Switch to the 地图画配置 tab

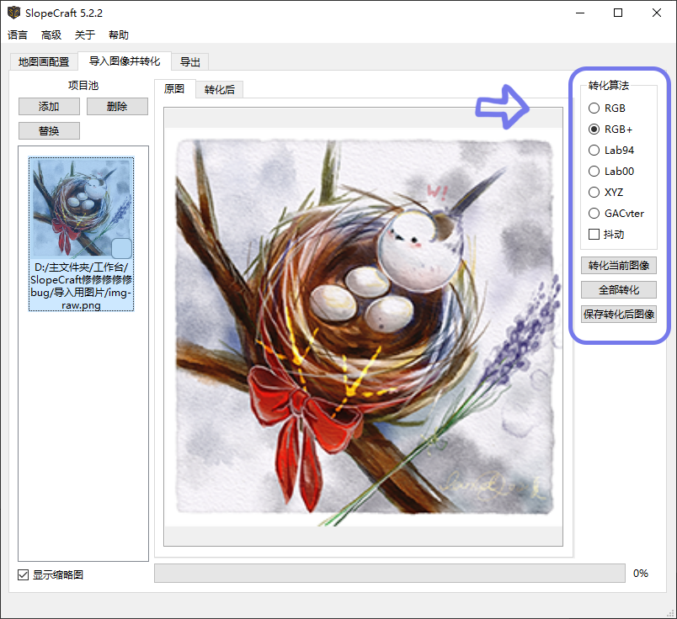pos(44,62)
